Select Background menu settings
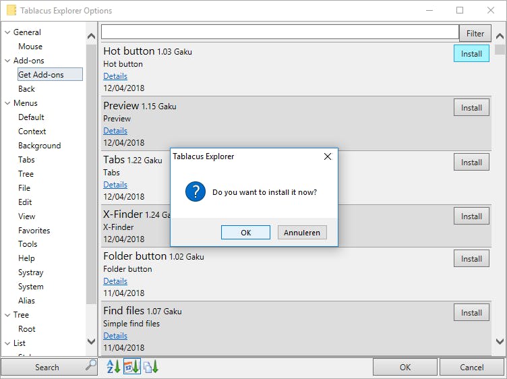The height and width of the screenshot is (379, 507). (x=40, y=146)
